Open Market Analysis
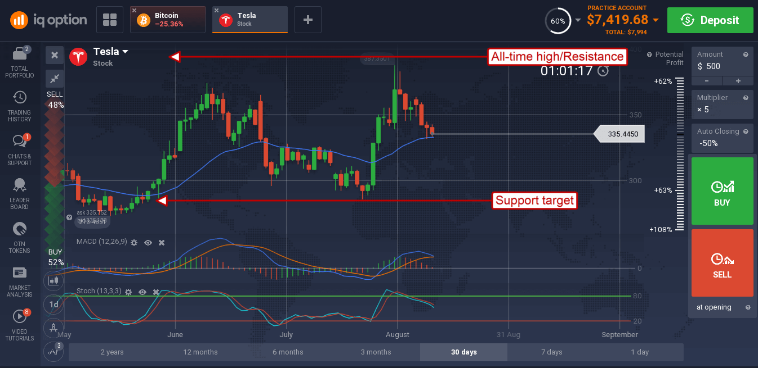This screenshot has height=368, width=758. pos(19,281)
